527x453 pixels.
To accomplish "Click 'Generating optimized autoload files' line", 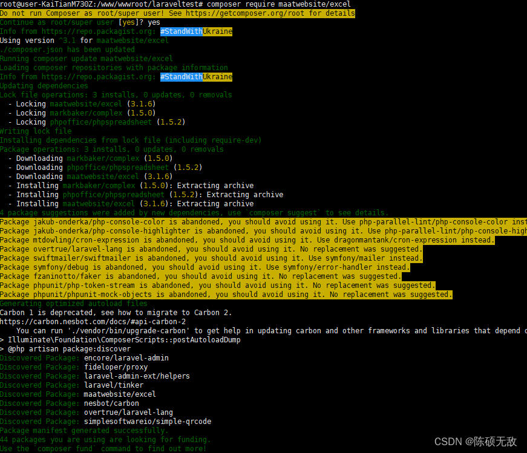I will (x=74, y=304).
